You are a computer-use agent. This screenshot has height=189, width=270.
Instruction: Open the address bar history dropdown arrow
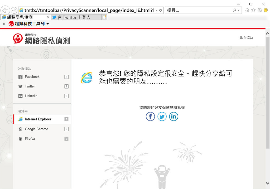point(156,10)
